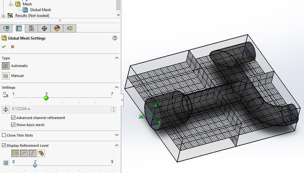This screenshot has width=304, height=173.
Task: Accept settings with the green checkmark
Action: pyautogui.click(x=4, y=47)
